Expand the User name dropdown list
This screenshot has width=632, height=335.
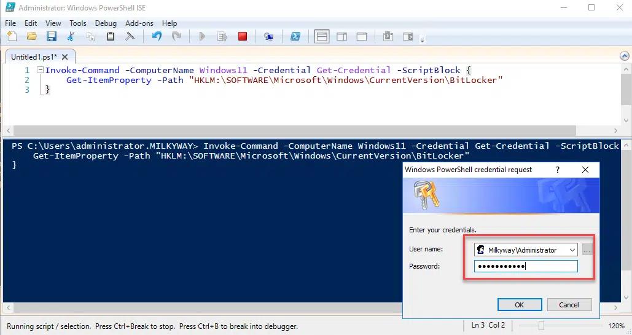click(572, 250)
